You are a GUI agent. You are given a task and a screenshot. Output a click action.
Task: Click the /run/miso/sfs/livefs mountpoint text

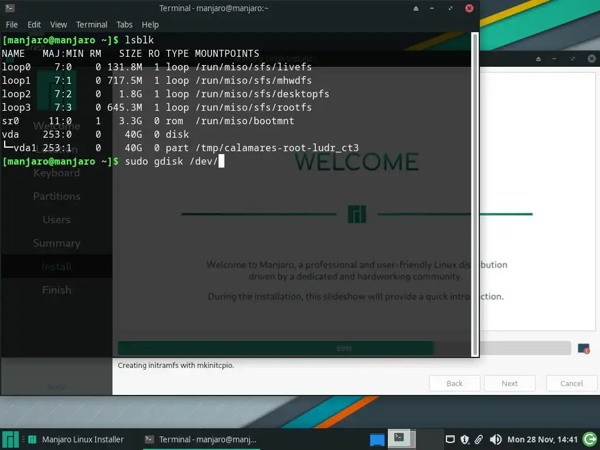(253, 67)
